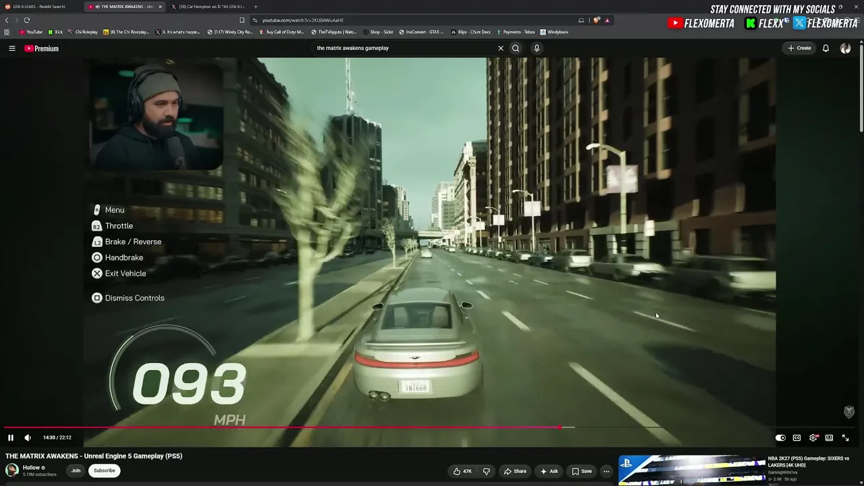Screen dimensions: 864x486
Task: Click the video title text
Action: [94, 456]
